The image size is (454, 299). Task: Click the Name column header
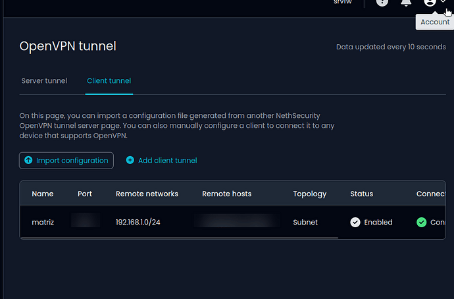[x=43, y=194]
